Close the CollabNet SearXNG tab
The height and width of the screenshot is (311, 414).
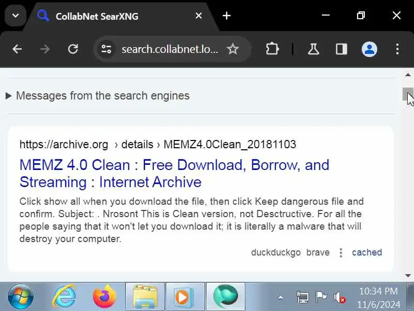[199, 16]
